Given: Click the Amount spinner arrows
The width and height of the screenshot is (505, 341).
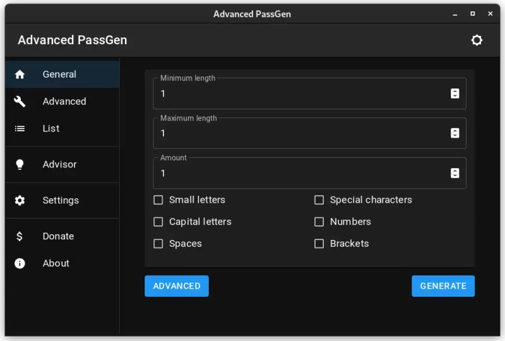Looking at the screenshot, I should point(454,173).
